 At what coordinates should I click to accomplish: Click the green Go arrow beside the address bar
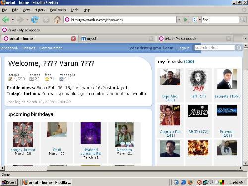pyautogui.click(x=186, y=20)
